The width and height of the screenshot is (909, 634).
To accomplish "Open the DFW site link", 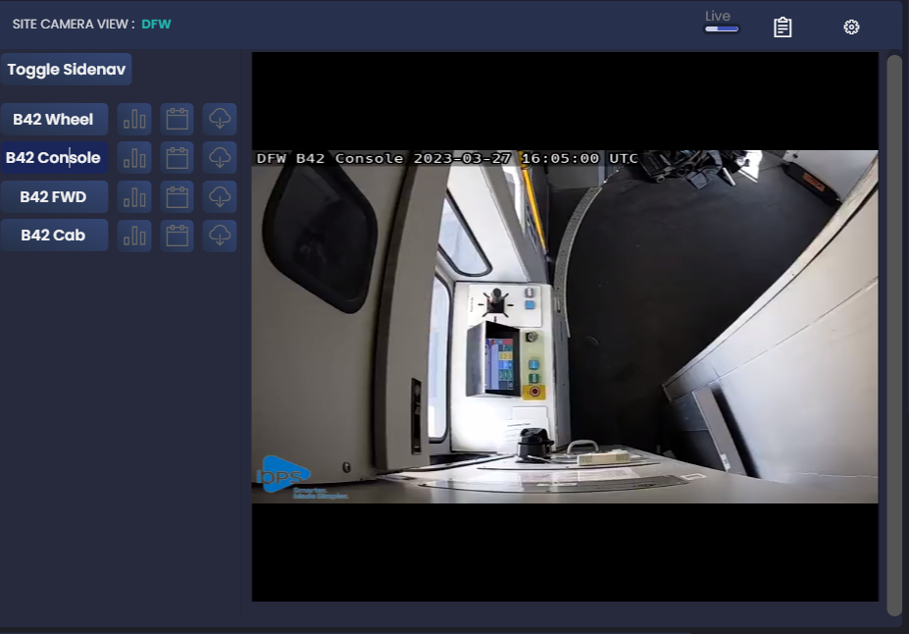I will 155,24.
